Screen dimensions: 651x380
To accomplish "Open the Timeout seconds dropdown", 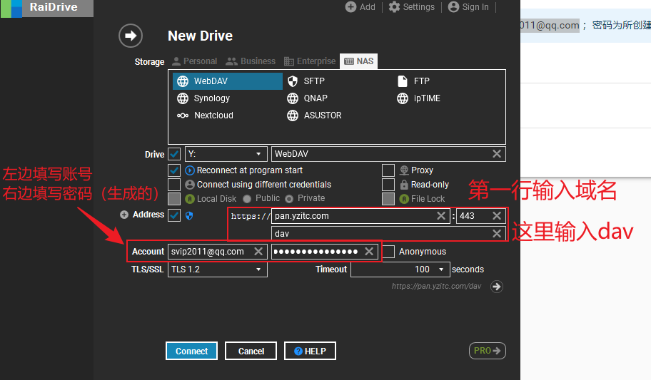I will [442, 269].
